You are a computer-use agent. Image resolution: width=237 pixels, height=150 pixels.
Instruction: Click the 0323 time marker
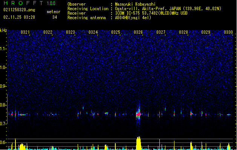70,32
